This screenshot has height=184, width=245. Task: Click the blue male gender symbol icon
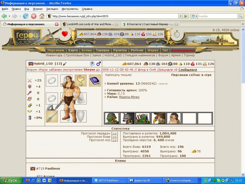[x=99, y=64]
